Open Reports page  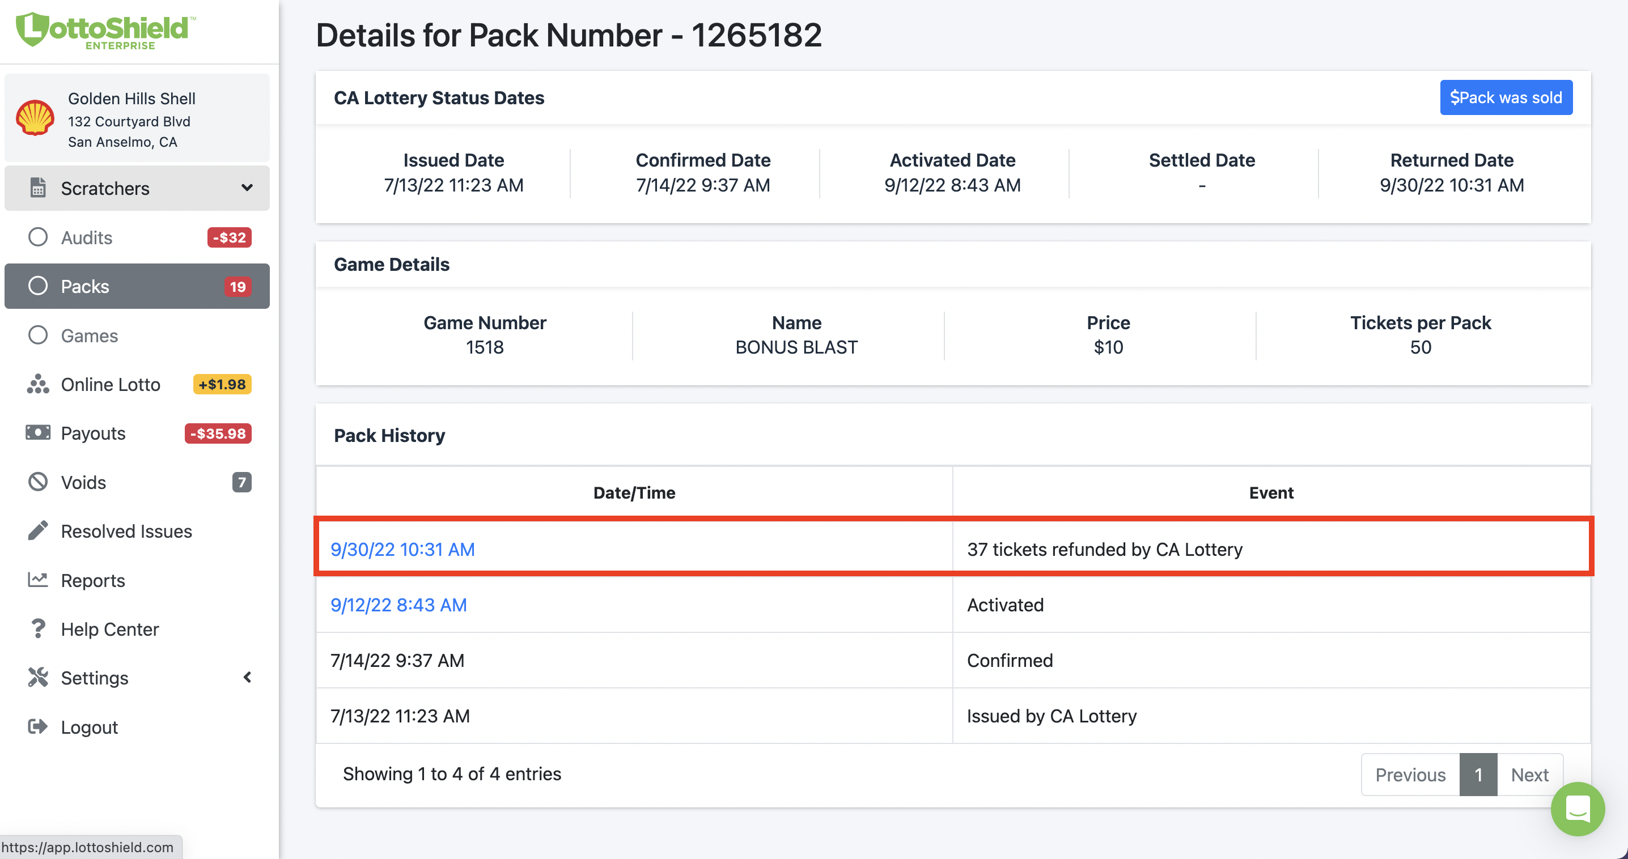click(x=93, y=580)
